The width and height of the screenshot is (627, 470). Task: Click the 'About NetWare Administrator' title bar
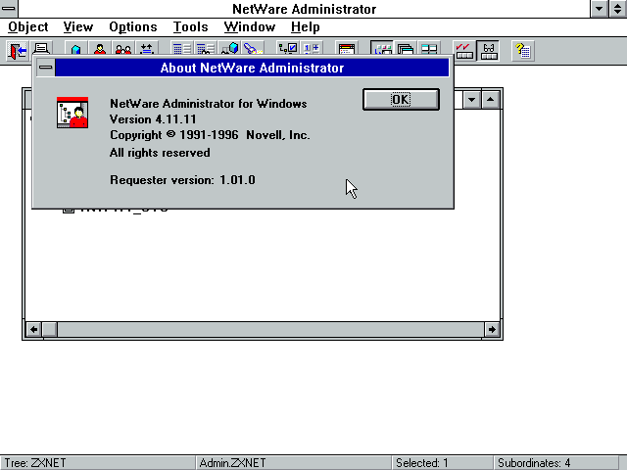[252, 68]
